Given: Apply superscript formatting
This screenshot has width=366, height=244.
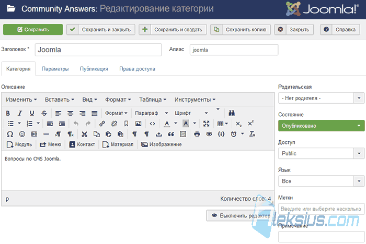Looking at the screenshot, I should tap(250, 124).
